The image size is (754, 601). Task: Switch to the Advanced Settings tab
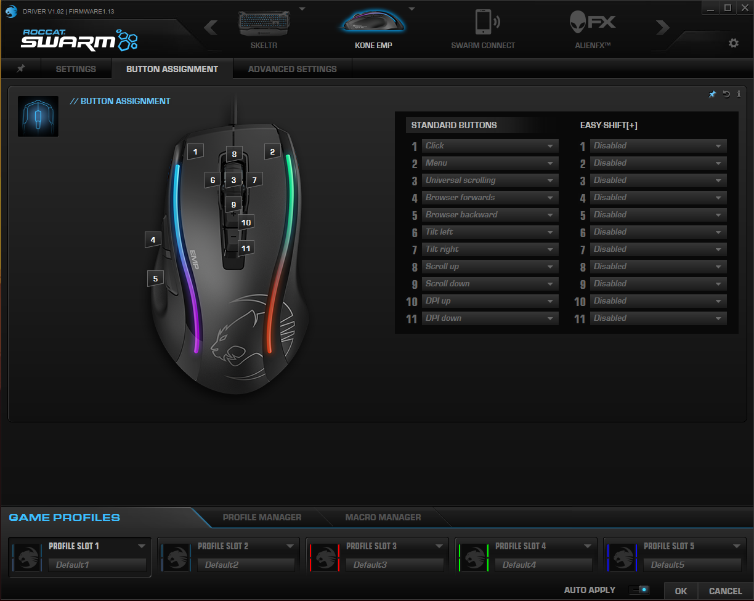point(293,69)
